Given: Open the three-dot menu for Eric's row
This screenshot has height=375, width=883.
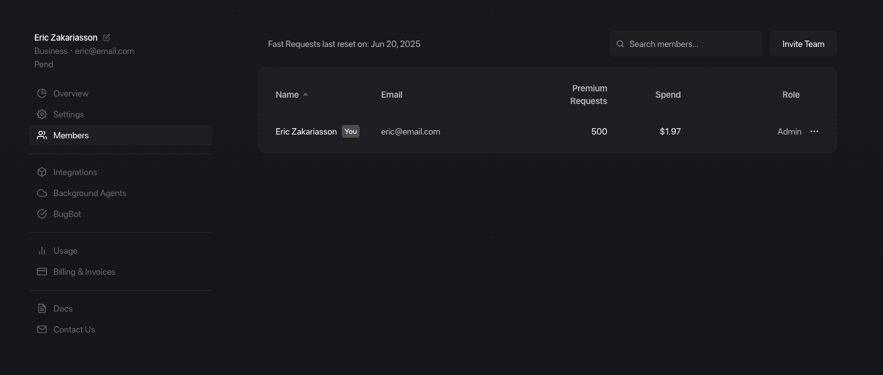Looking at the screenshot, I should [x=814, y=131].
